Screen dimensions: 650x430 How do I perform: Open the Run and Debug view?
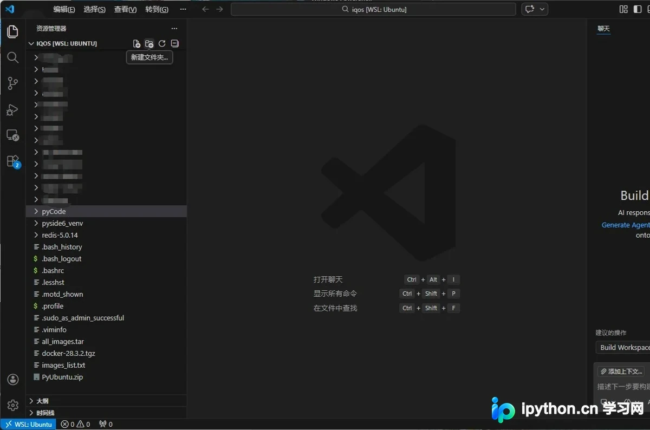coord(12,109)
